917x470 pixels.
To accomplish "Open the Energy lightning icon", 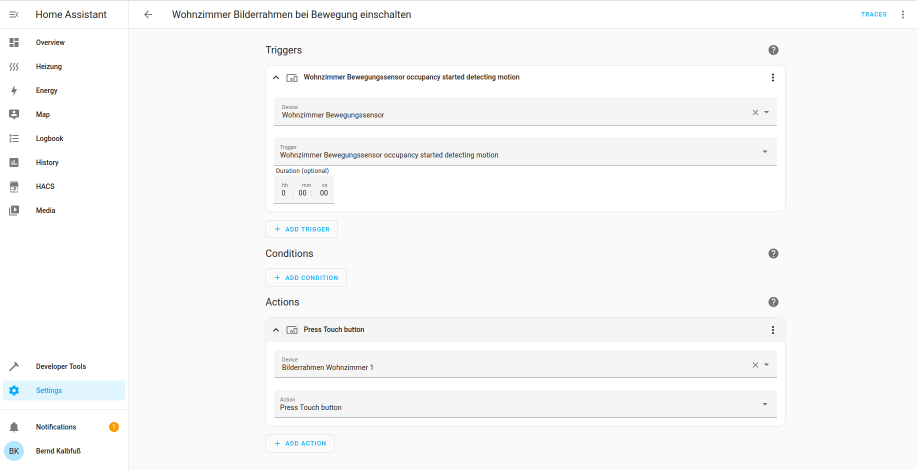I will [14, 90].
